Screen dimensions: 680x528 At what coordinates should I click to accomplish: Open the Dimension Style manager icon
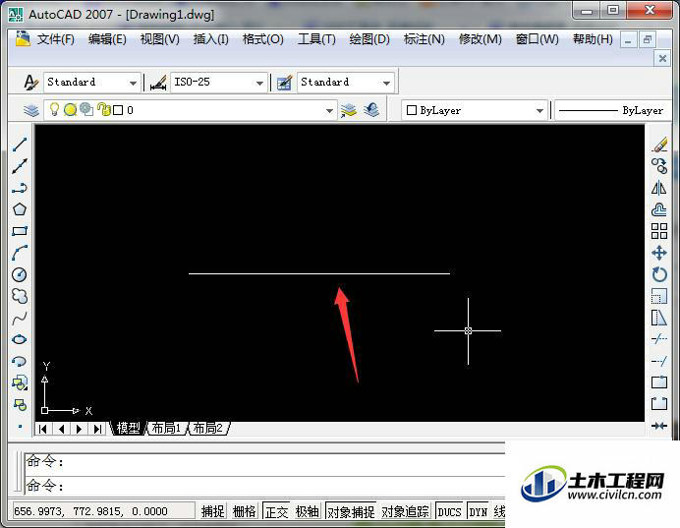coord(158,82)
